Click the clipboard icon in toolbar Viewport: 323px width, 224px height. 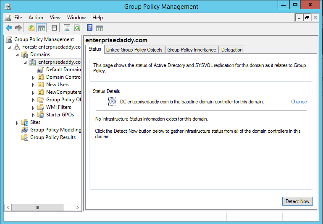54,28
